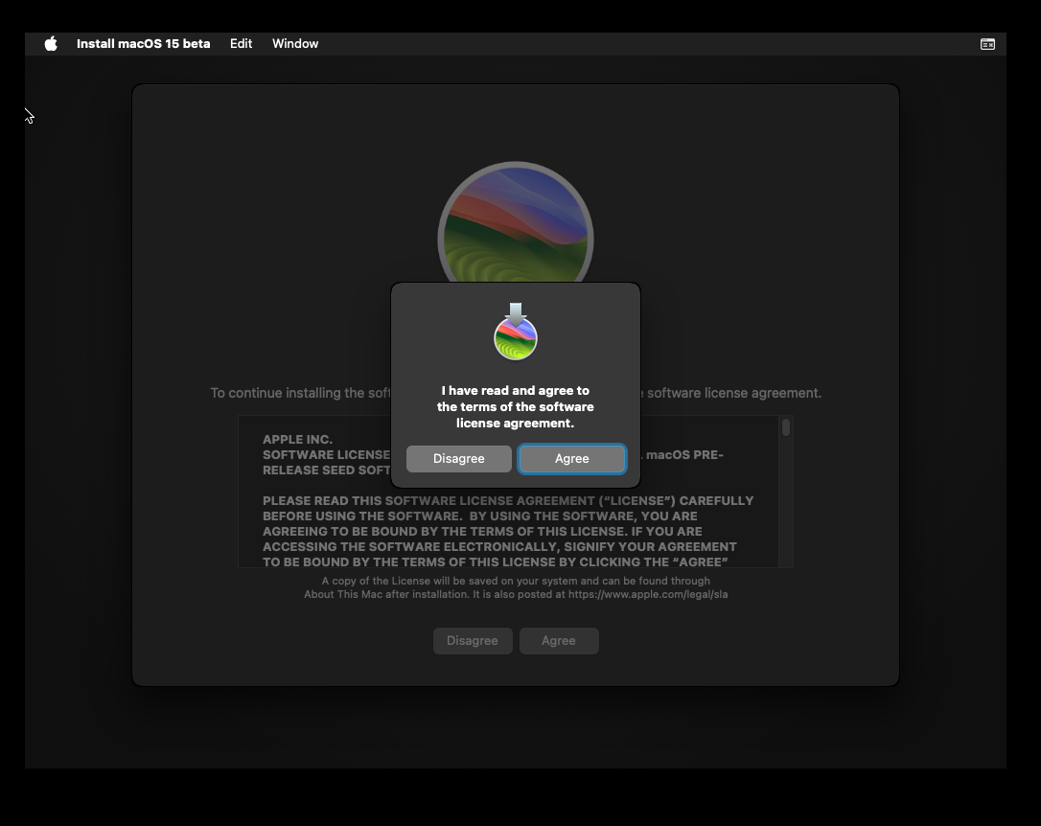Screen dimensions: 1041x826
Task: Open the Apple menu
Action: [x=51, y=44]
